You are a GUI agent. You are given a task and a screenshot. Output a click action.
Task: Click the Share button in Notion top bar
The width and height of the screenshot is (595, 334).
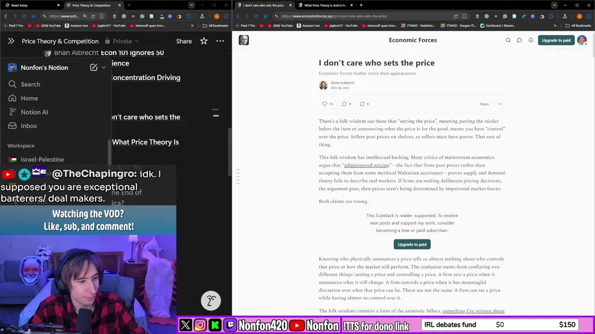tap(184, 41)
